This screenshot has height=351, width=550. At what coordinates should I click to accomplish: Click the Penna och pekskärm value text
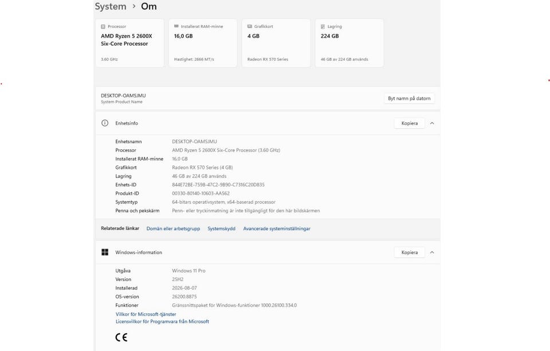point(246,211)
